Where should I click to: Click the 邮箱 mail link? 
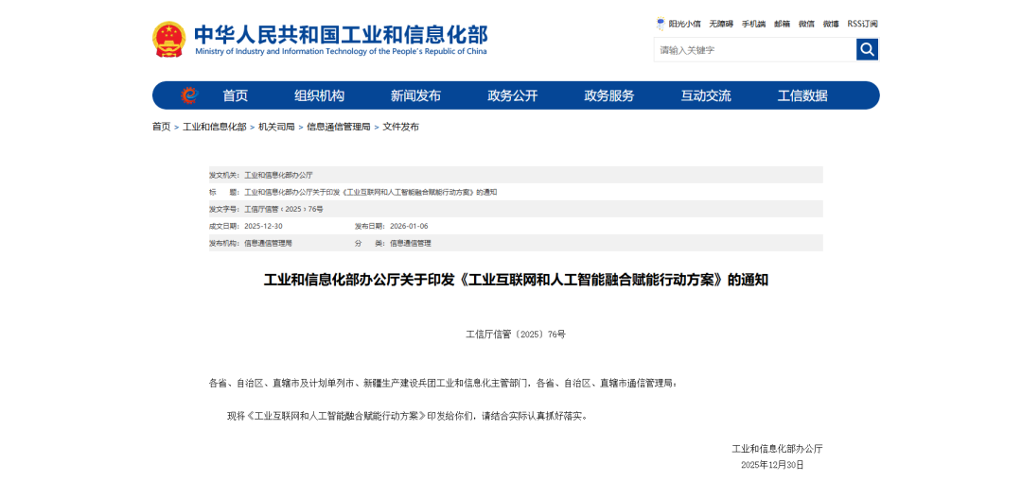[x=783, y=24]
